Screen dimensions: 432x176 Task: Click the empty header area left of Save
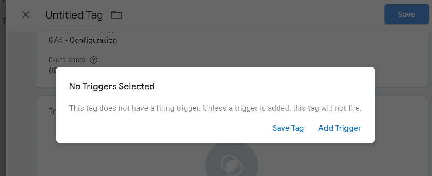tap(254, 15)
